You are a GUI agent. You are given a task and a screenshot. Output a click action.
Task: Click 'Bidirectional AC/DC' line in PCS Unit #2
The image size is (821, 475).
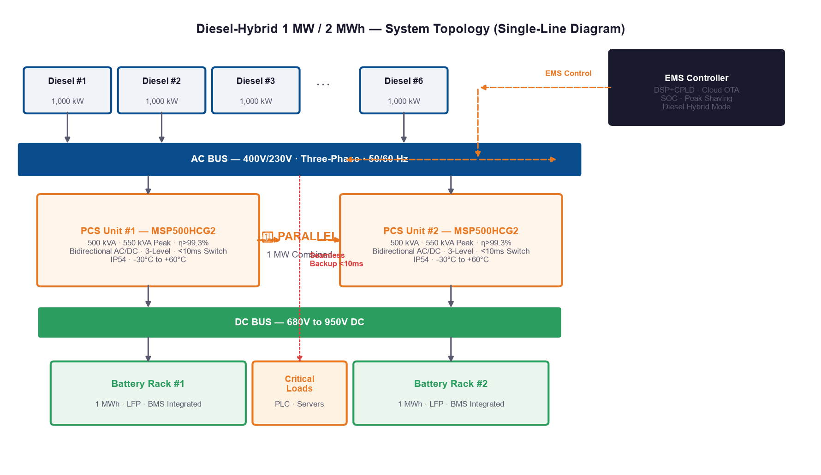tap(451, 251)
